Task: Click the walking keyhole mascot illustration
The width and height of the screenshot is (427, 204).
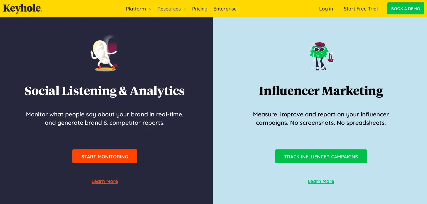Action: (105, 54)
